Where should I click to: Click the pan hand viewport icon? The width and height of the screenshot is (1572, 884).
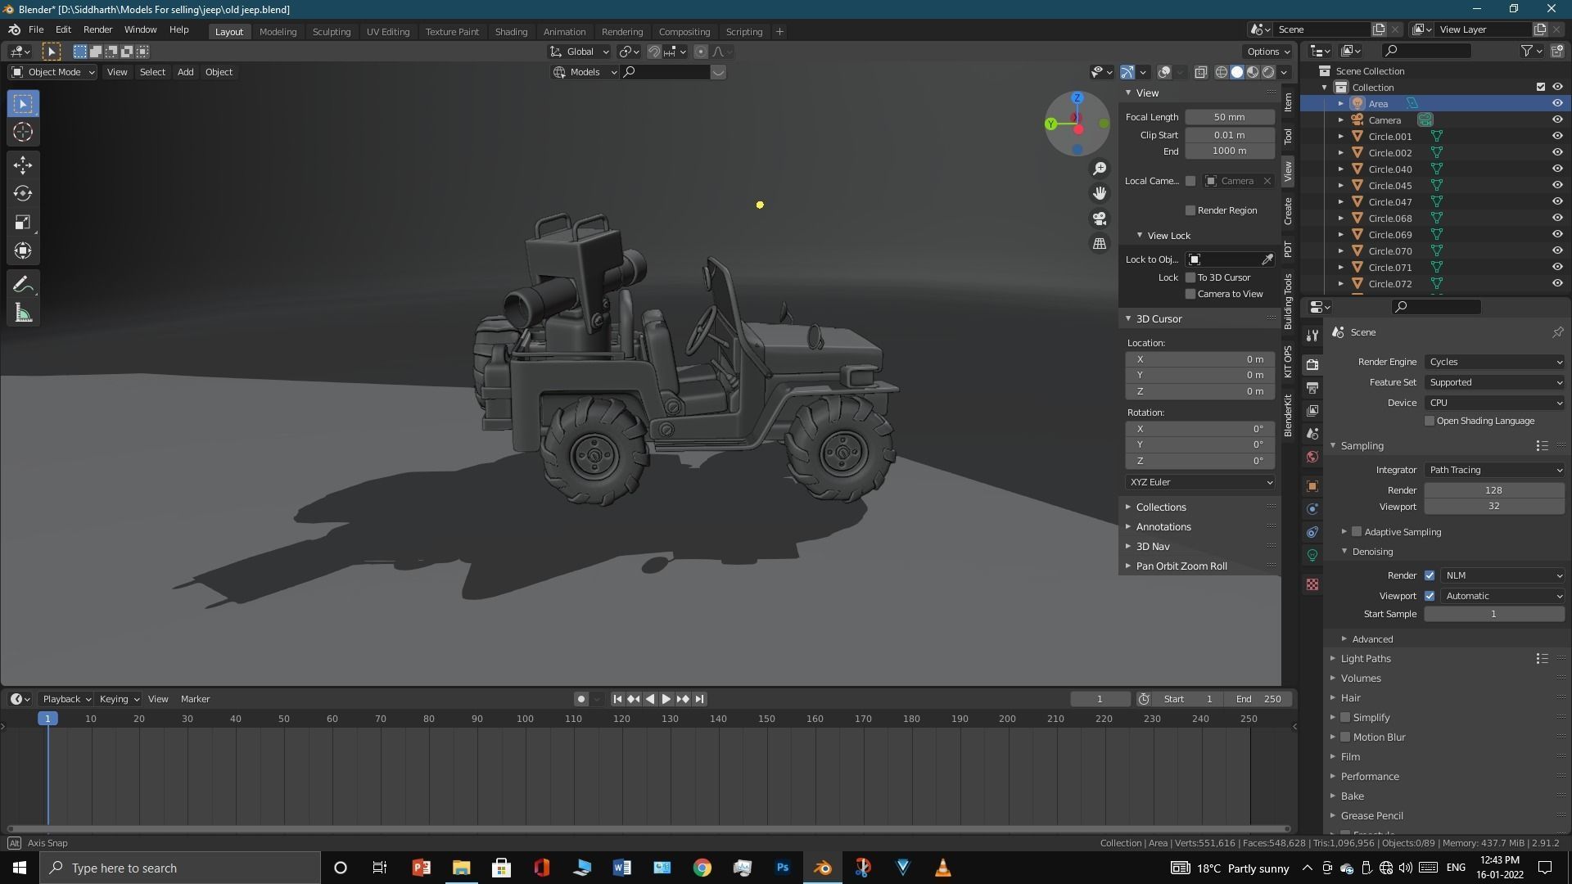point(1100,193)
